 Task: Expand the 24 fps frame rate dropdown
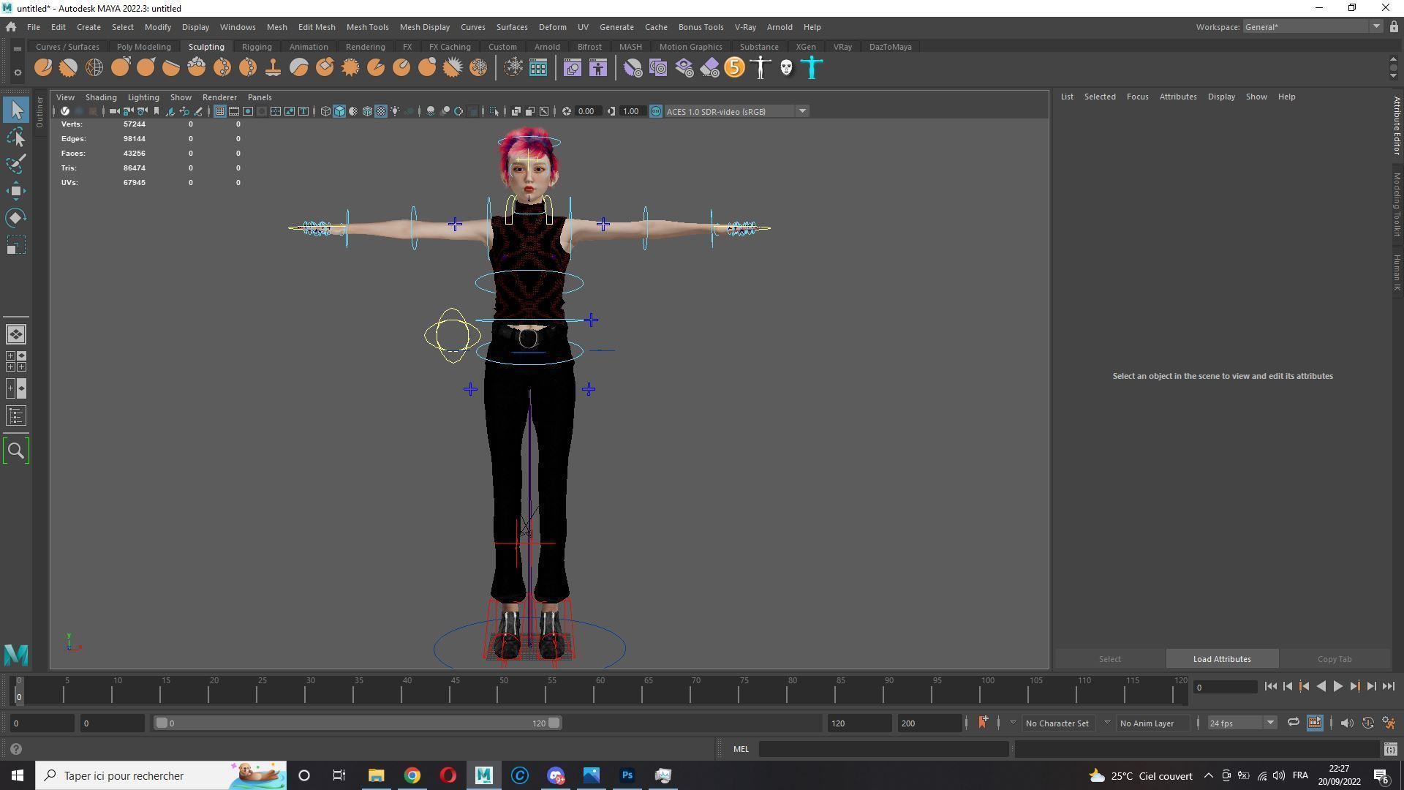point(1242,723)
